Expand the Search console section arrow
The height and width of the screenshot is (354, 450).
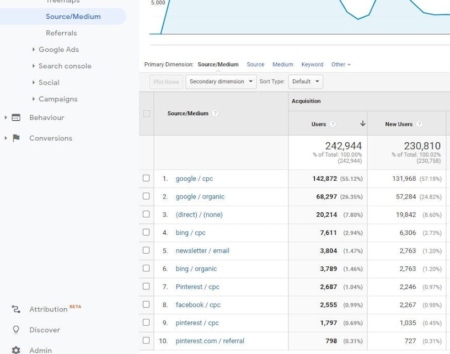[34, 66]
